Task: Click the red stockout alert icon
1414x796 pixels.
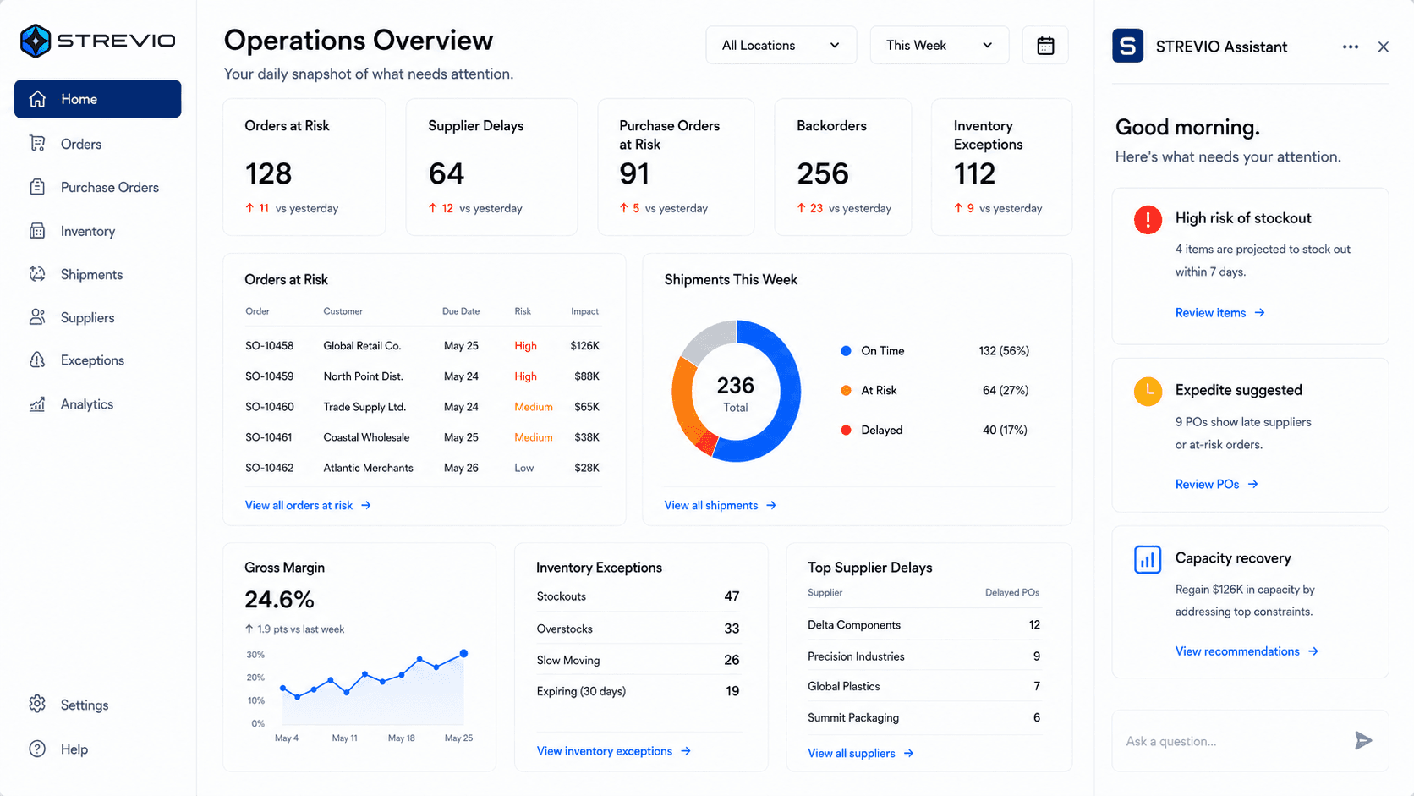Action: click(1148, 220)
